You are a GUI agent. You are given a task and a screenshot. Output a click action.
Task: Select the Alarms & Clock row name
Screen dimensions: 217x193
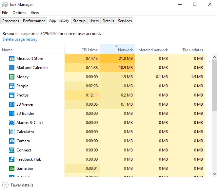click(x=30, y=123)
